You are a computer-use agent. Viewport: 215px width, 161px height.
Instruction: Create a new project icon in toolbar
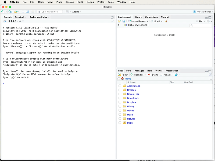pyautogui.click(x=10, y=12)
